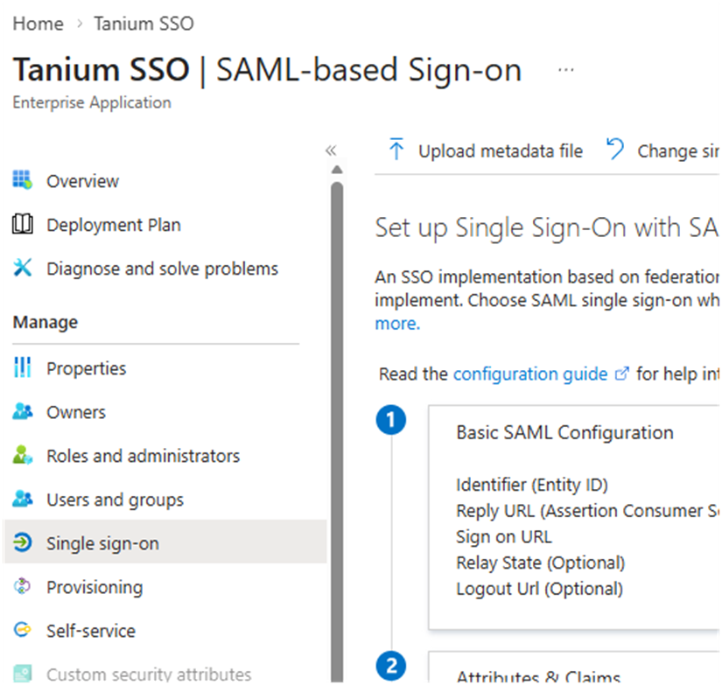
Task: Click the Self-service icon
Action: (23, 631)
